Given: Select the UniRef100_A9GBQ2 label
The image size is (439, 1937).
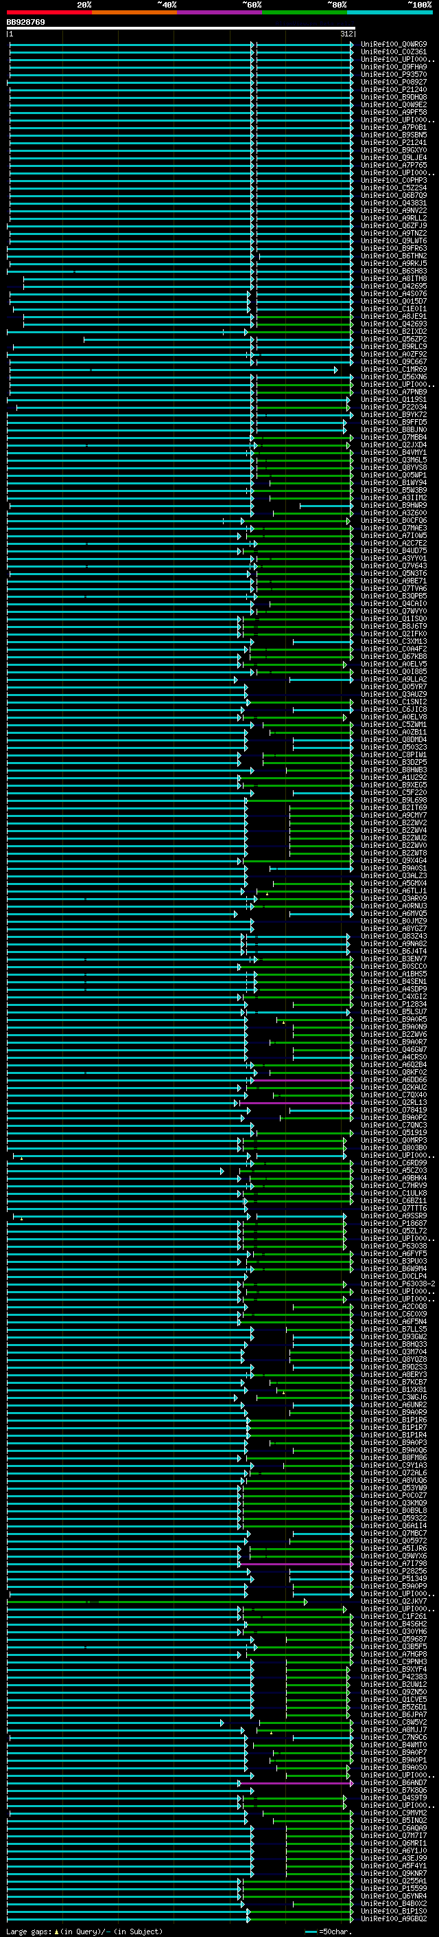Looking at the screenshot, I should click(393, 1918).
